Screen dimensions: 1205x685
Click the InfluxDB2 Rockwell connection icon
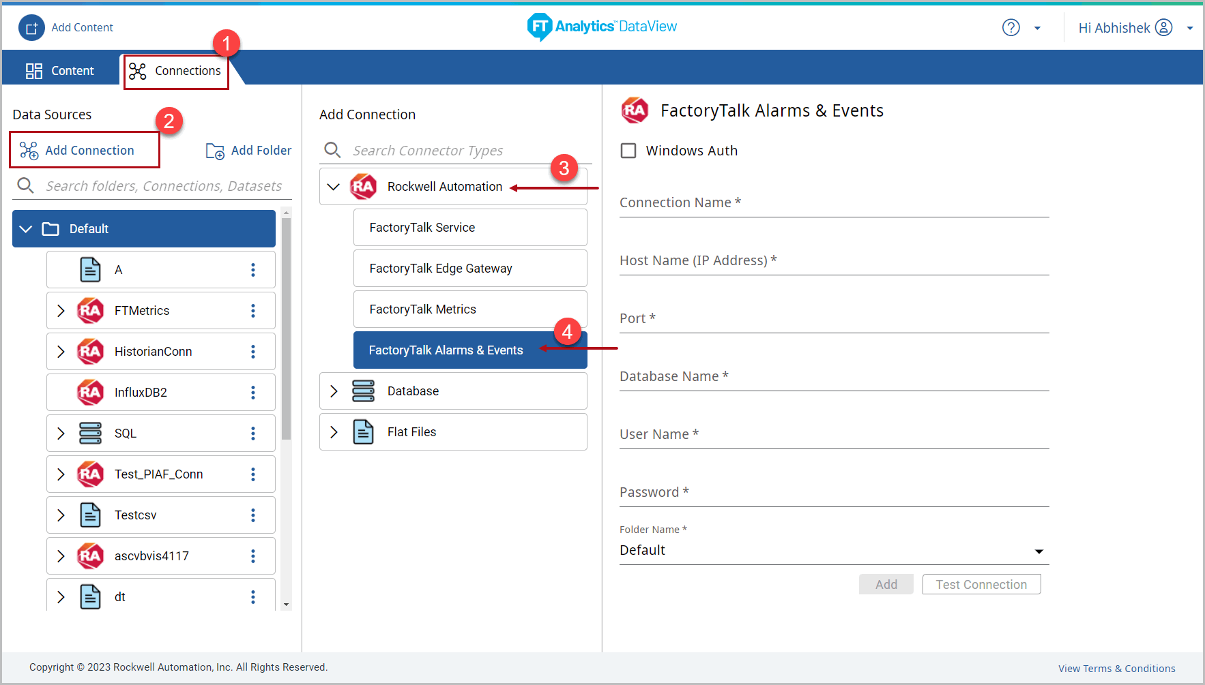click(90, 393)
